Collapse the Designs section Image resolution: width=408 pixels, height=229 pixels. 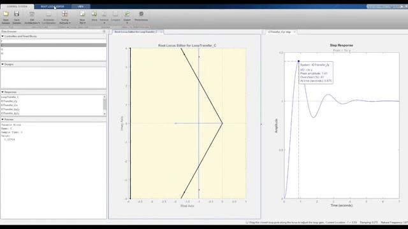click(3, 64)
